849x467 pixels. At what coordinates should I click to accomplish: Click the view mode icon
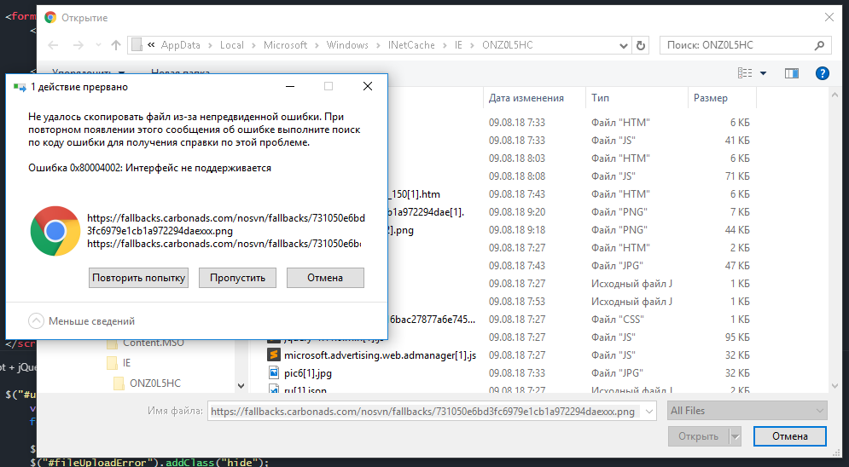pos(745,74)
